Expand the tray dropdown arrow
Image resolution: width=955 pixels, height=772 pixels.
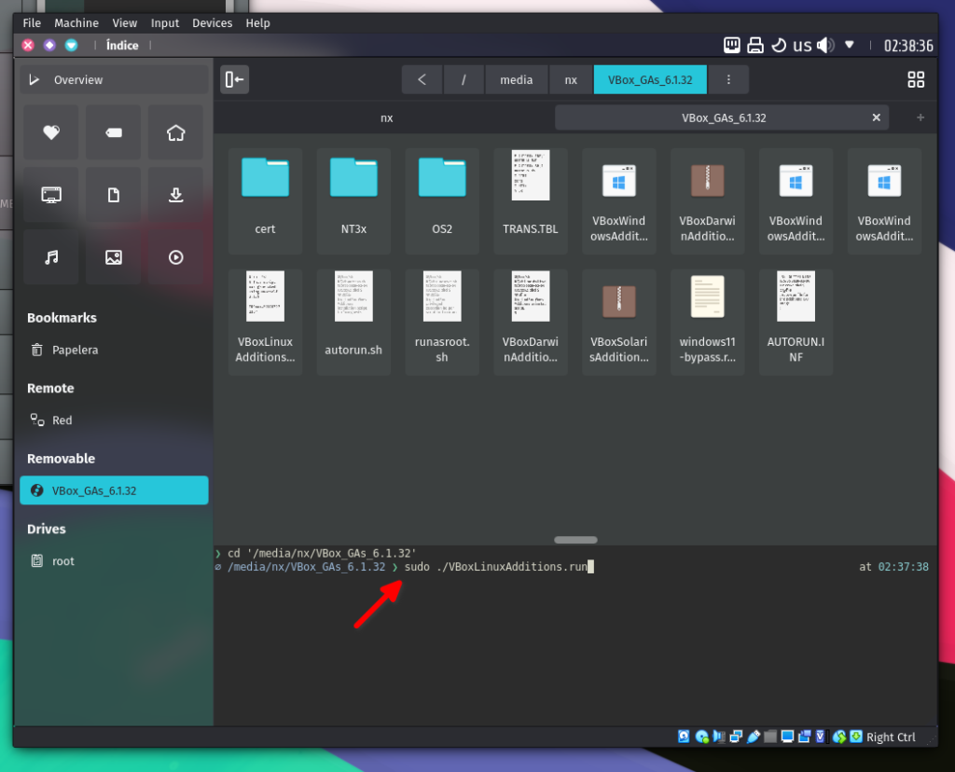(849, 45)
